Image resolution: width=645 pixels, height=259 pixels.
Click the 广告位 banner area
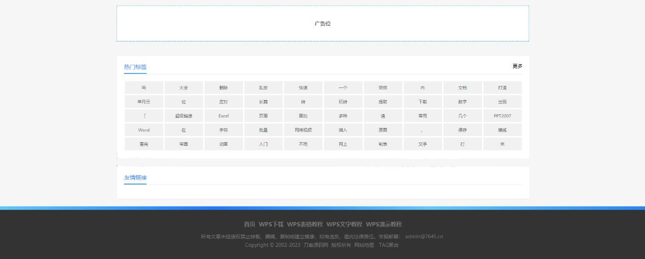click(x=322, y=24)
